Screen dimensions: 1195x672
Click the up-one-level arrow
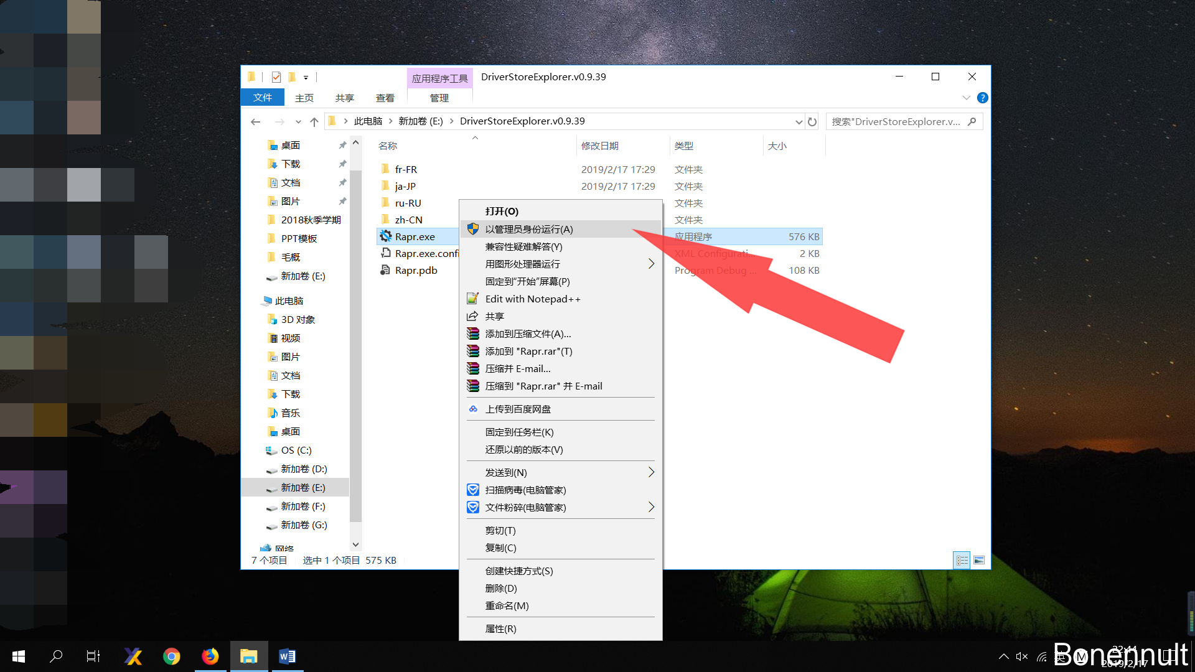[314, 121]
